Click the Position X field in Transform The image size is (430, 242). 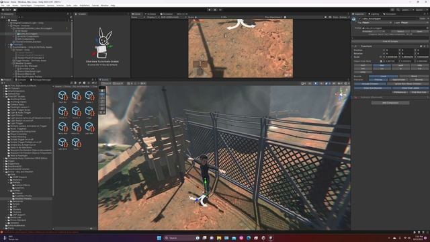click(392, 50)
